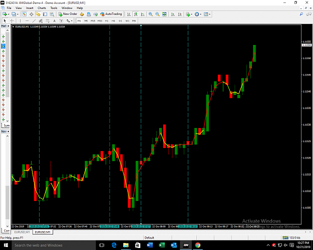
Task: Switch to the MN monthly timeframe
Action: pyautogui.click(x=134, y=20)
